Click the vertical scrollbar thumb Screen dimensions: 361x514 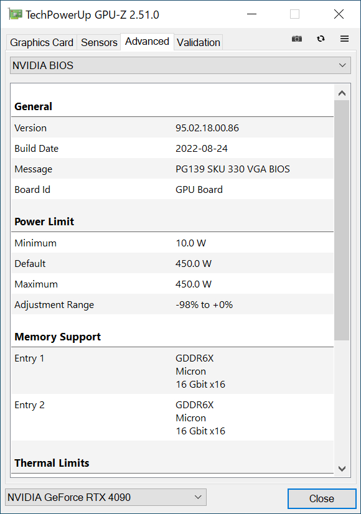(342, 220)
